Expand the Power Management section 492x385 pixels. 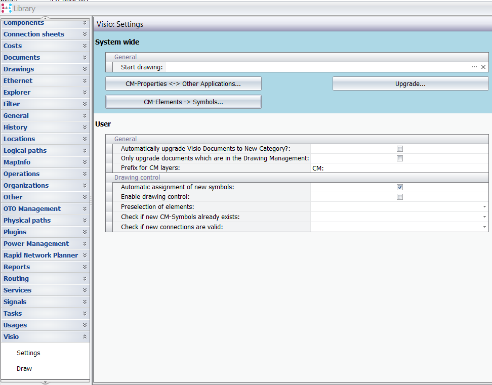[x=45, y=244]
